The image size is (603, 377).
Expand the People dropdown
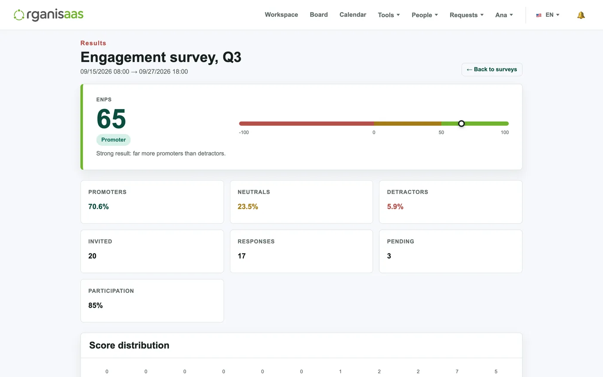click(x=425, y=15)
